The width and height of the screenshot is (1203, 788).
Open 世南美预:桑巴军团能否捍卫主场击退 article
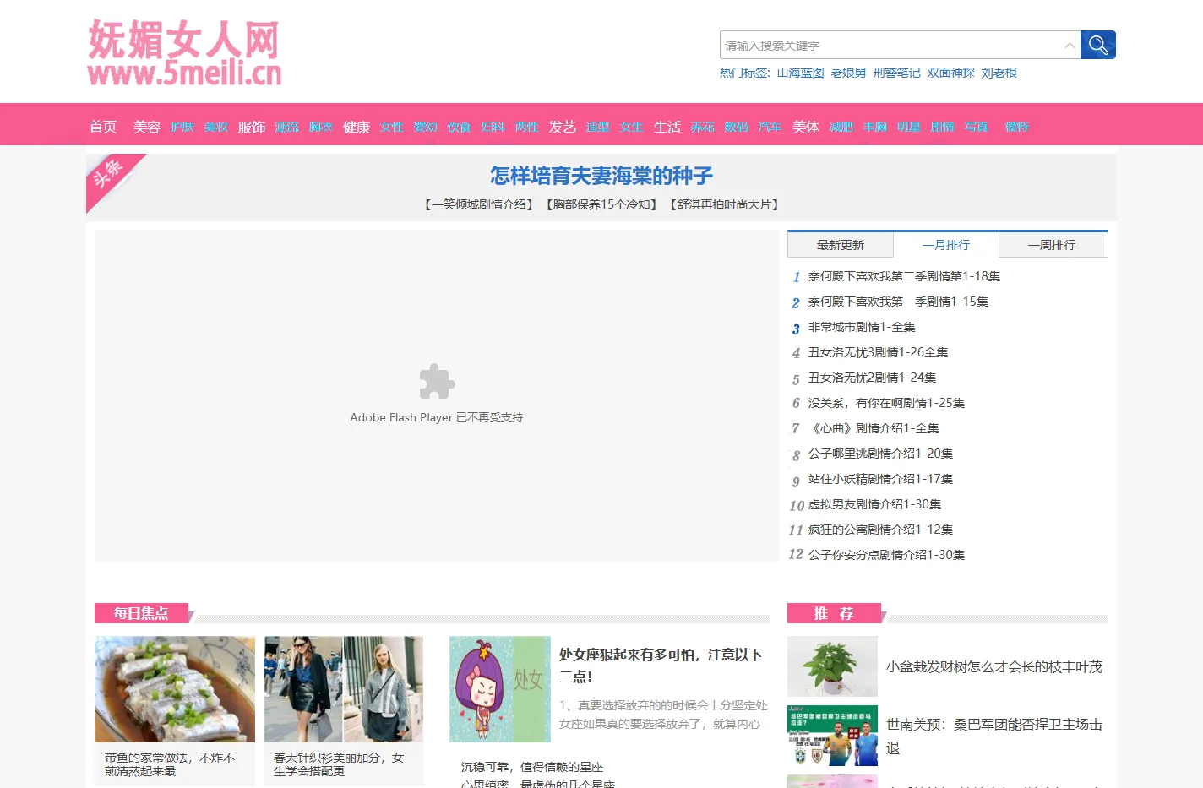point(994,736)
